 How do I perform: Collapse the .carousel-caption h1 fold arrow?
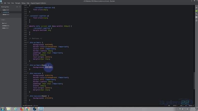click(28, 7)
